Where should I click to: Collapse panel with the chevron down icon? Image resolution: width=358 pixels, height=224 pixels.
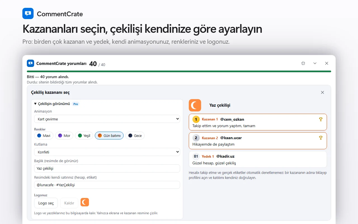(x=315, y=63)
